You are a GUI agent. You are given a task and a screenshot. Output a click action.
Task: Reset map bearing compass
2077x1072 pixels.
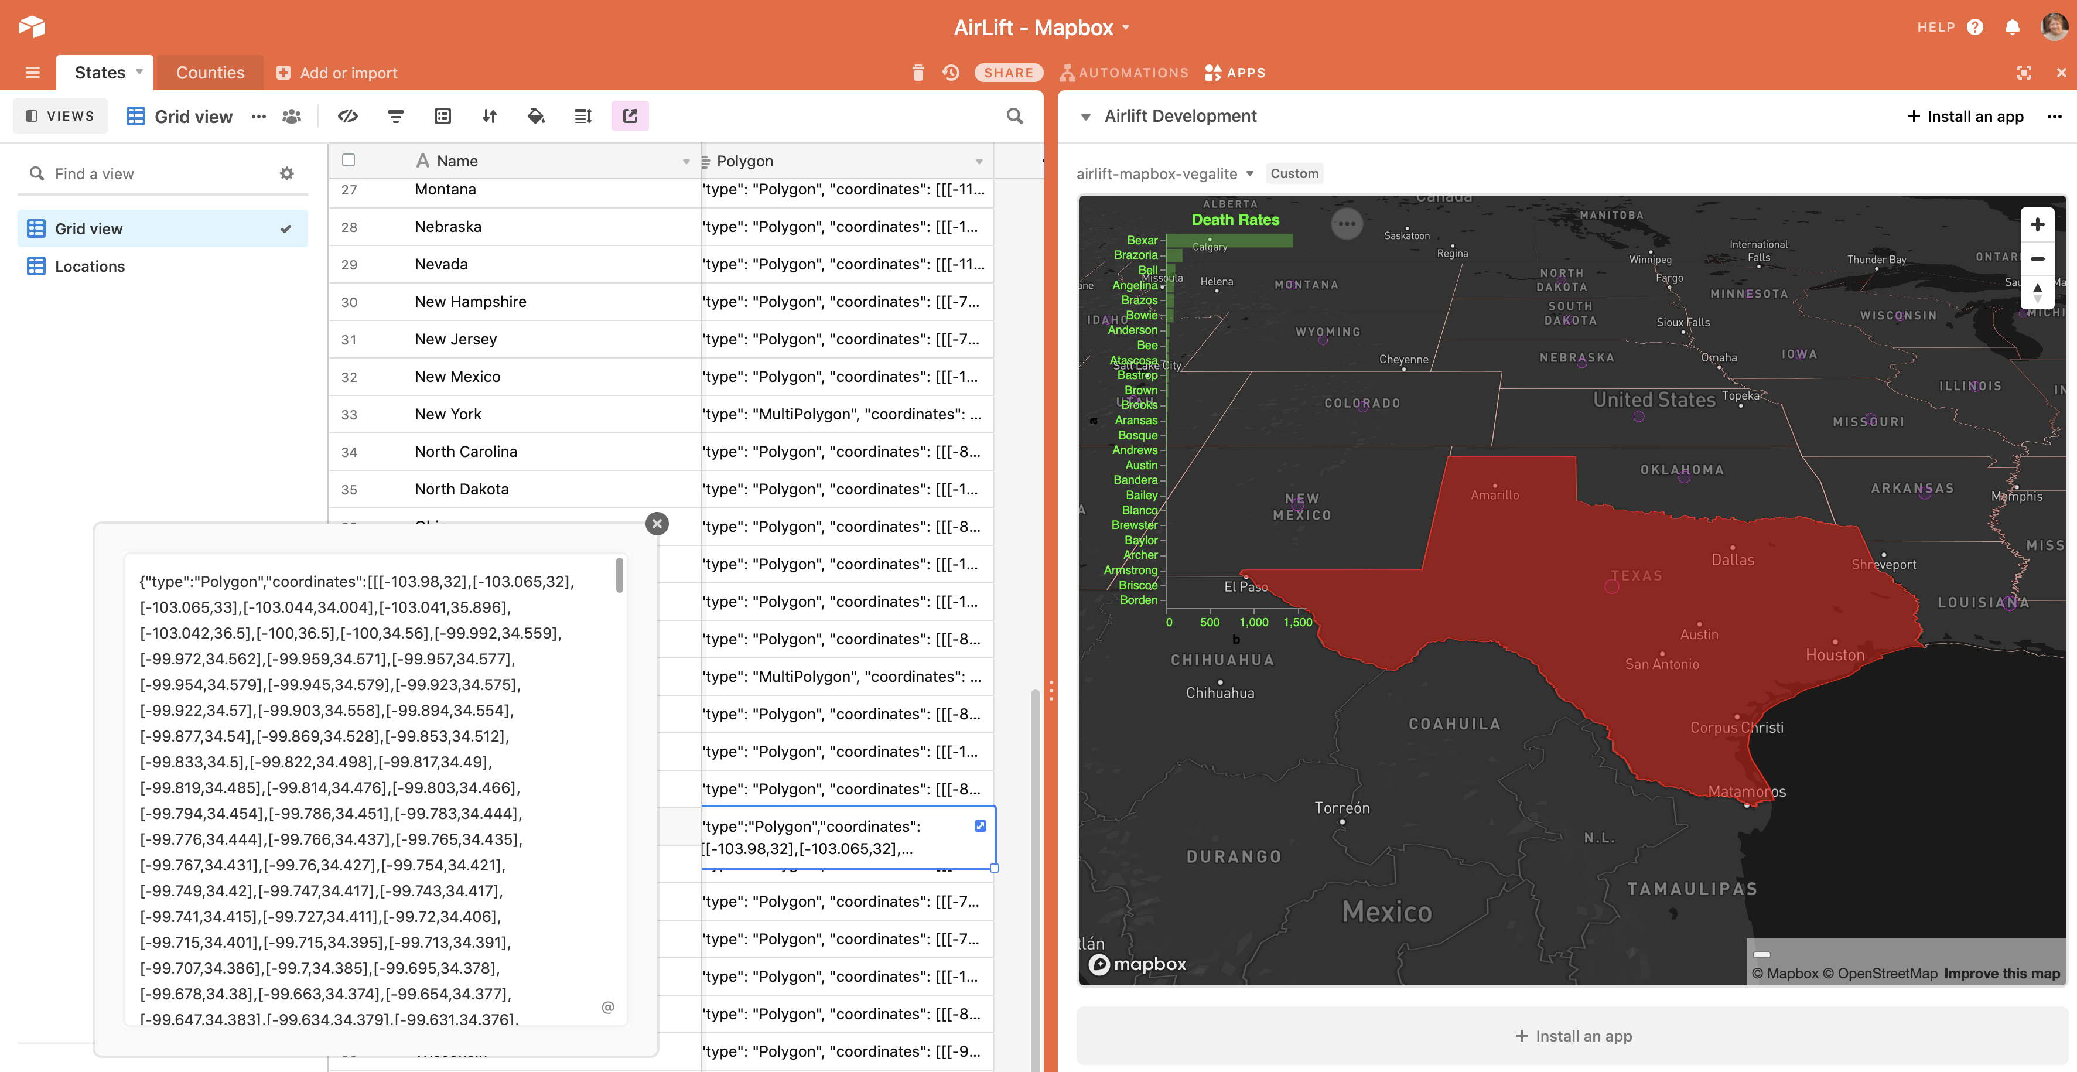pyautogui.click(x=2037, y=292)
